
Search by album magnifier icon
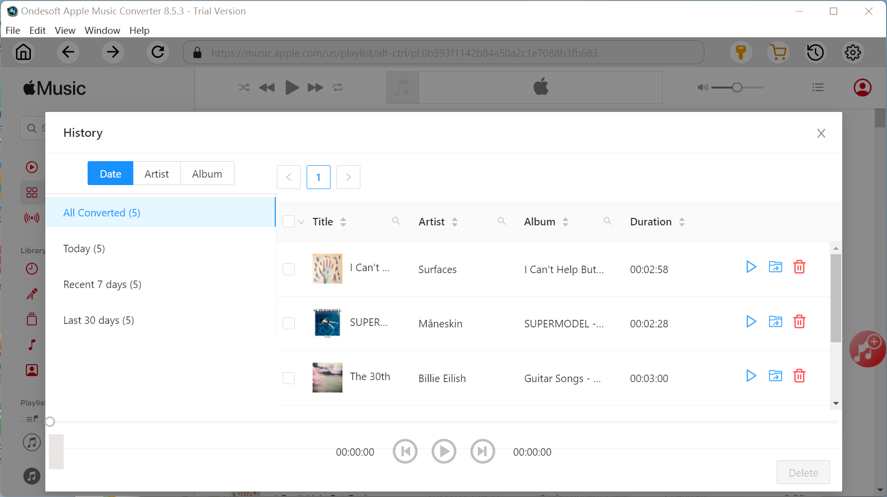(x=608, y=221)
